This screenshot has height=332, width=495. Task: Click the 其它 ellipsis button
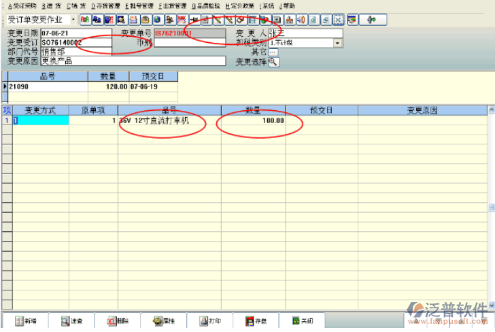click(273, 52)
